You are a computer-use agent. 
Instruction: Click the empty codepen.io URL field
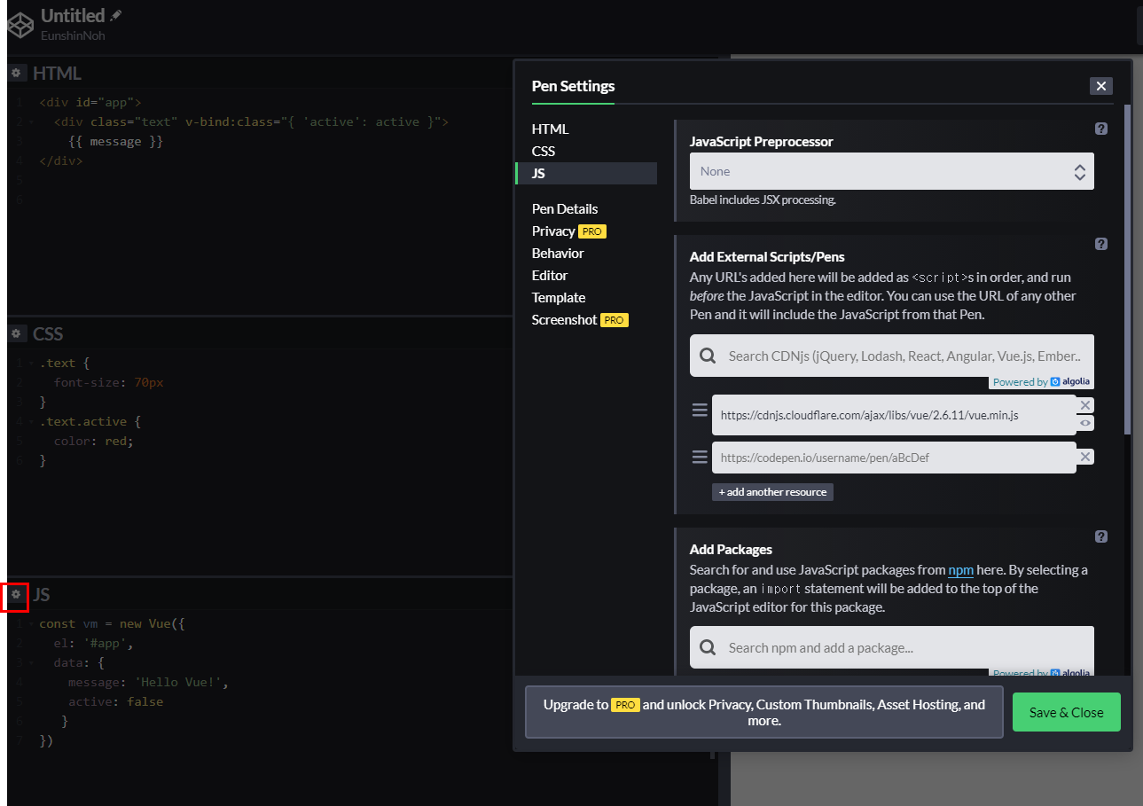pos(894,458)
